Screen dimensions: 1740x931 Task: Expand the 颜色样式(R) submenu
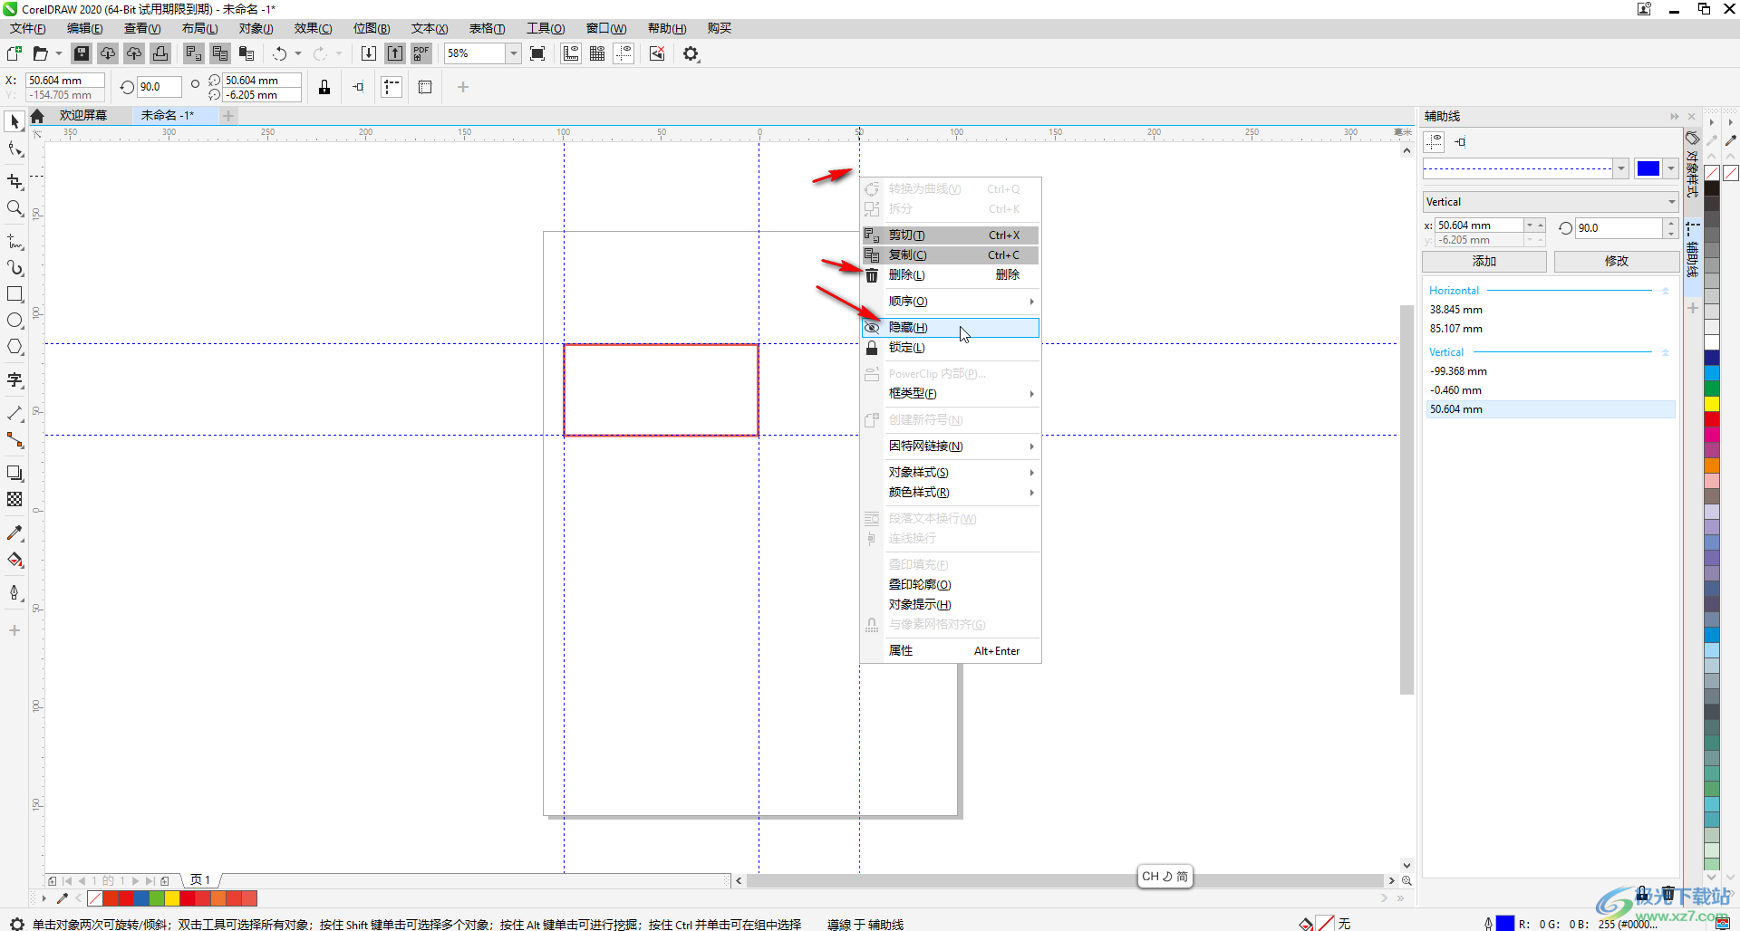[x=950, y=492]
